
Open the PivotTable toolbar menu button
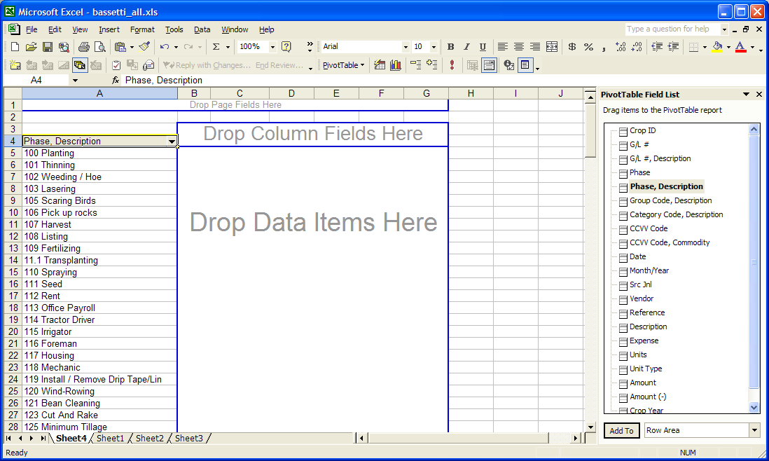343,65
